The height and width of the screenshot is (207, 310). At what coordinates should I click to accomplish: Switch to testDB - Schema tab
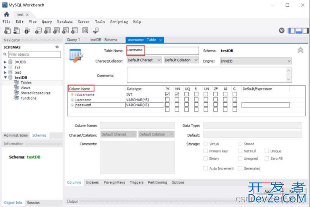pyautogui.click(x=104, y=40)
